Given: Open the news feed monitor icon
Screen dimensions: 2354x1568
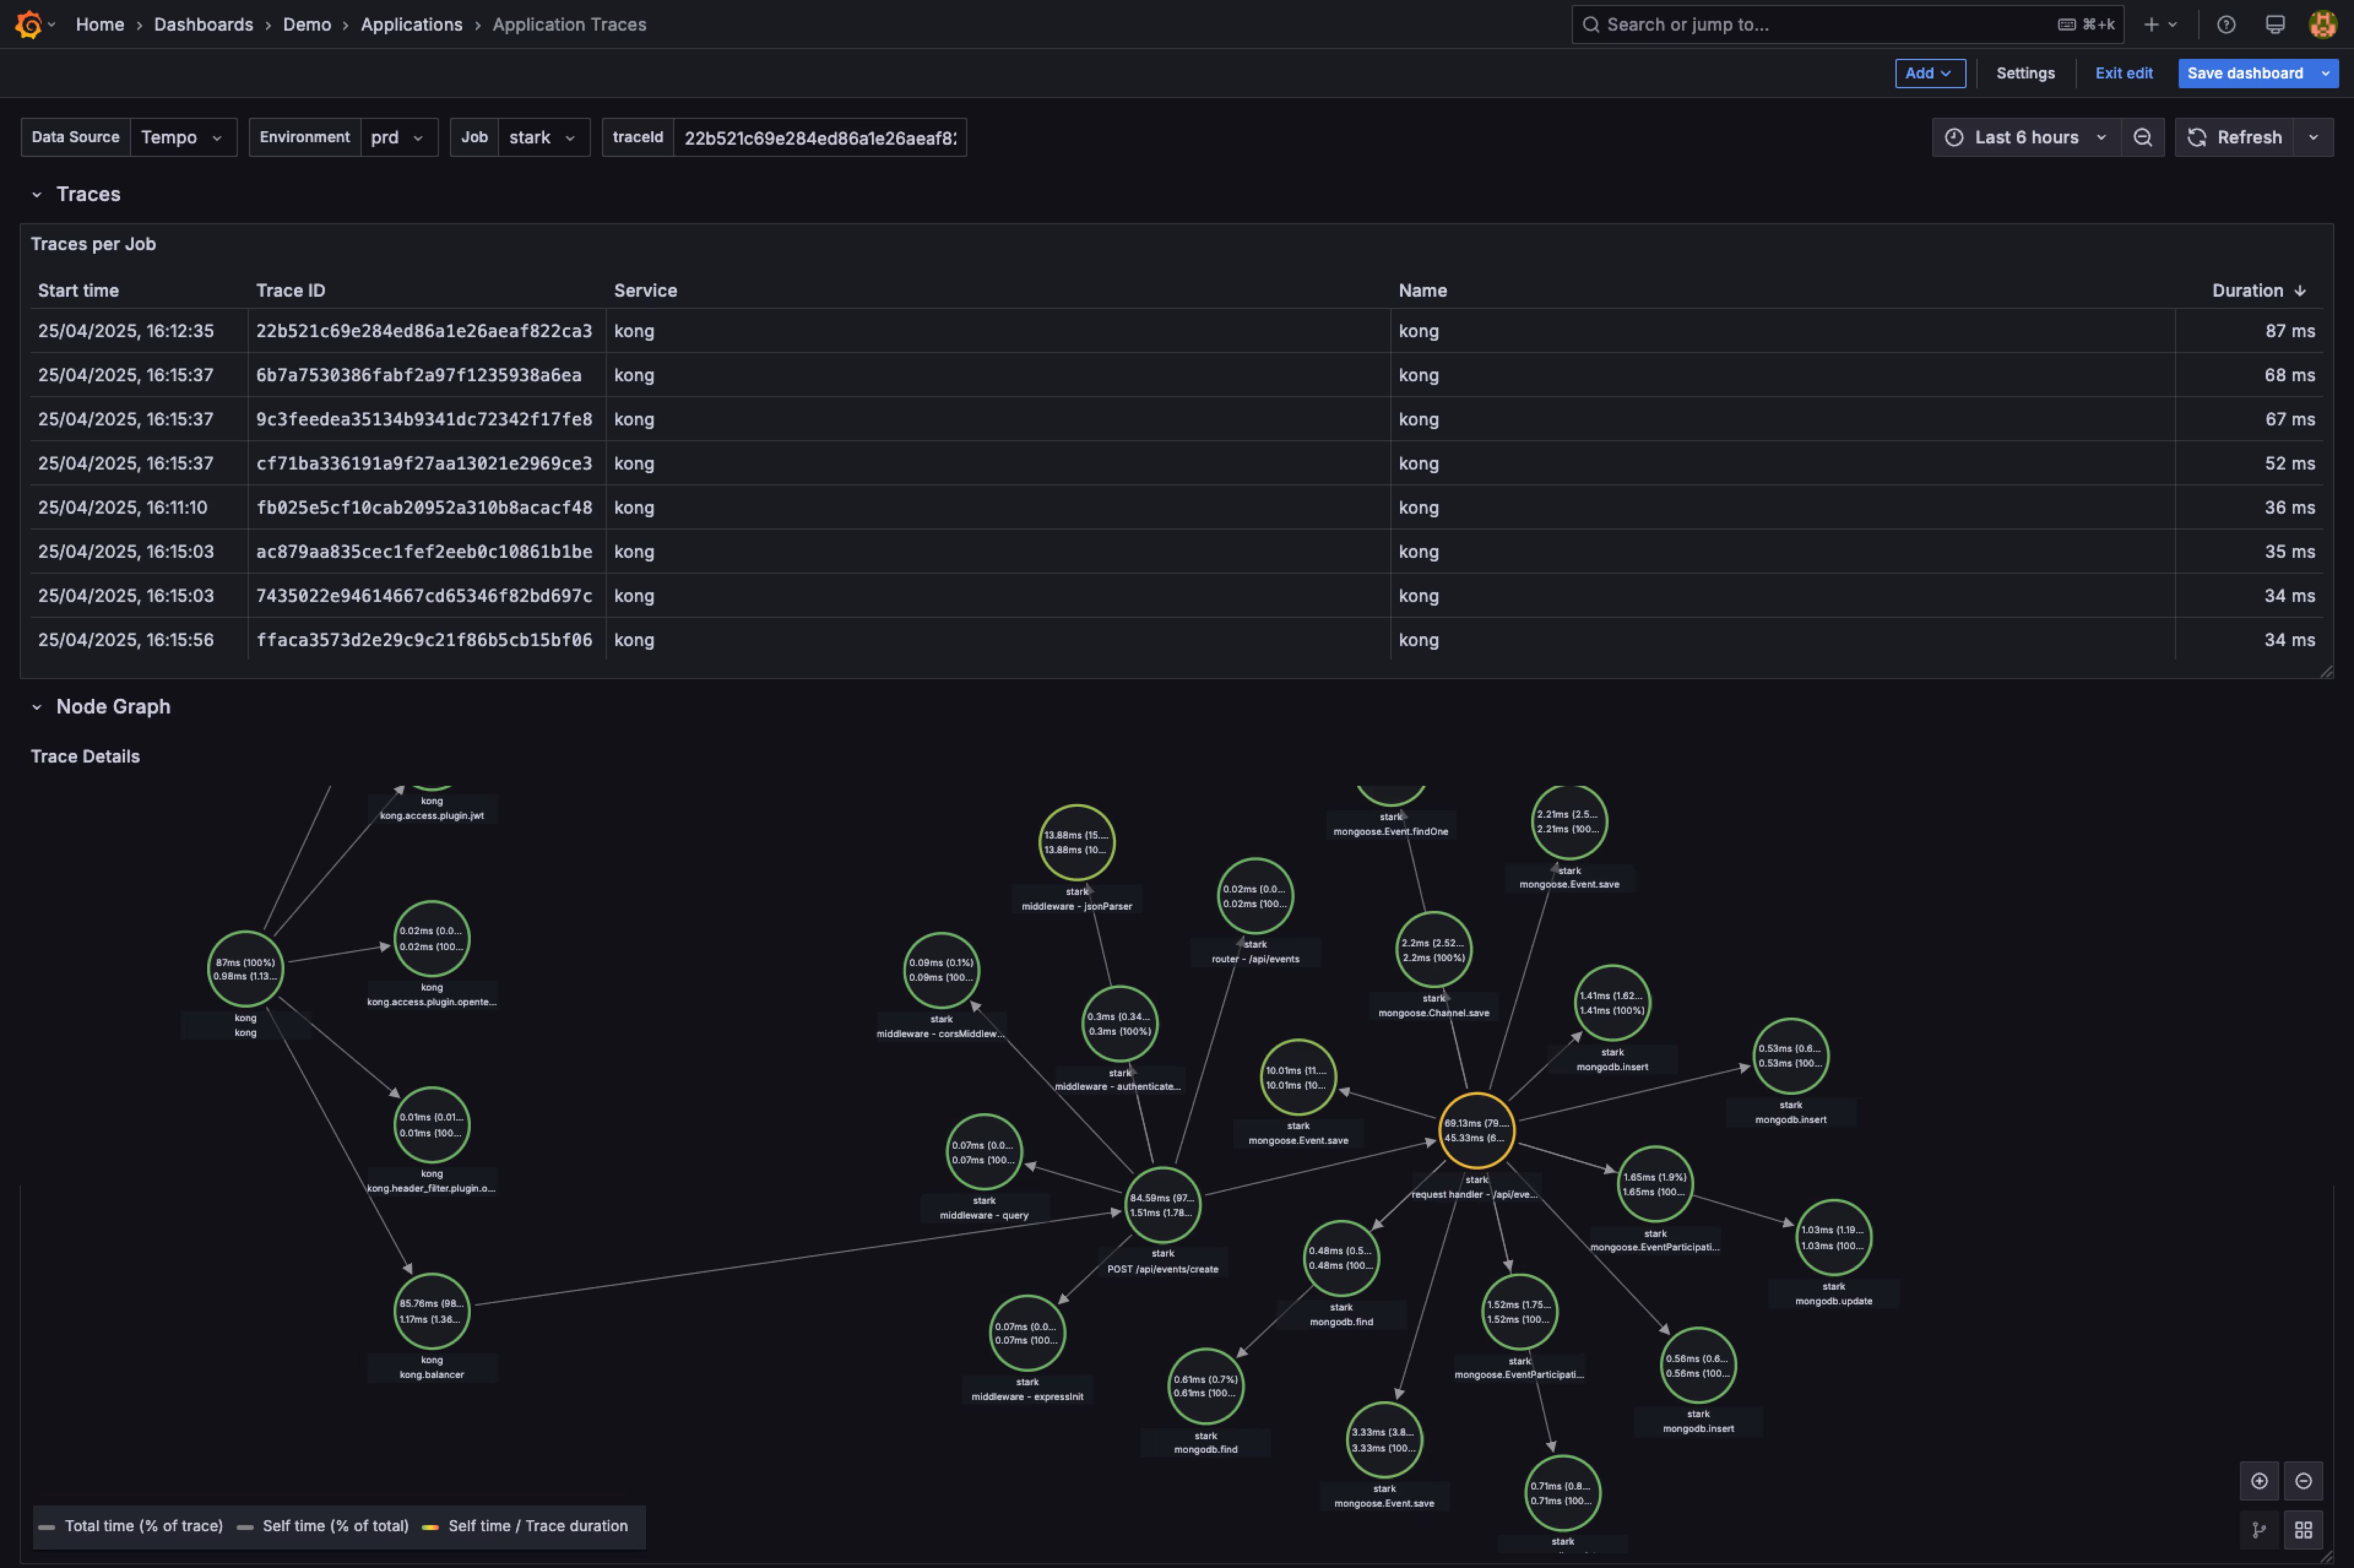Looking at the screenshot, I should 2275,25.
